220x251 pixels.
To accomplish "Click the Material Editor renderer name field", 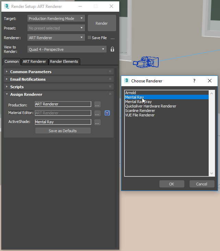I will pyautogui.click(x=63, y=113).
